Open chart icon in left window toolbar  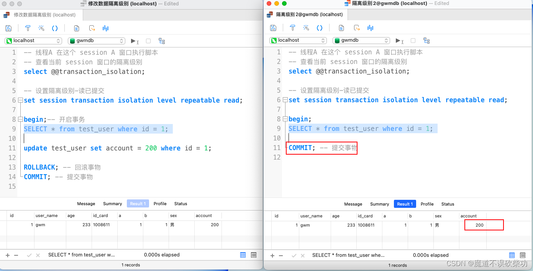click(x=106, y=28)
